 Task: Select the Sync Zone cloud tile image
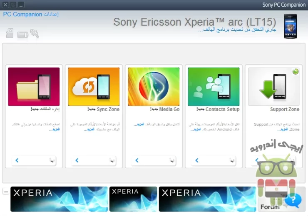click(94, 87)
